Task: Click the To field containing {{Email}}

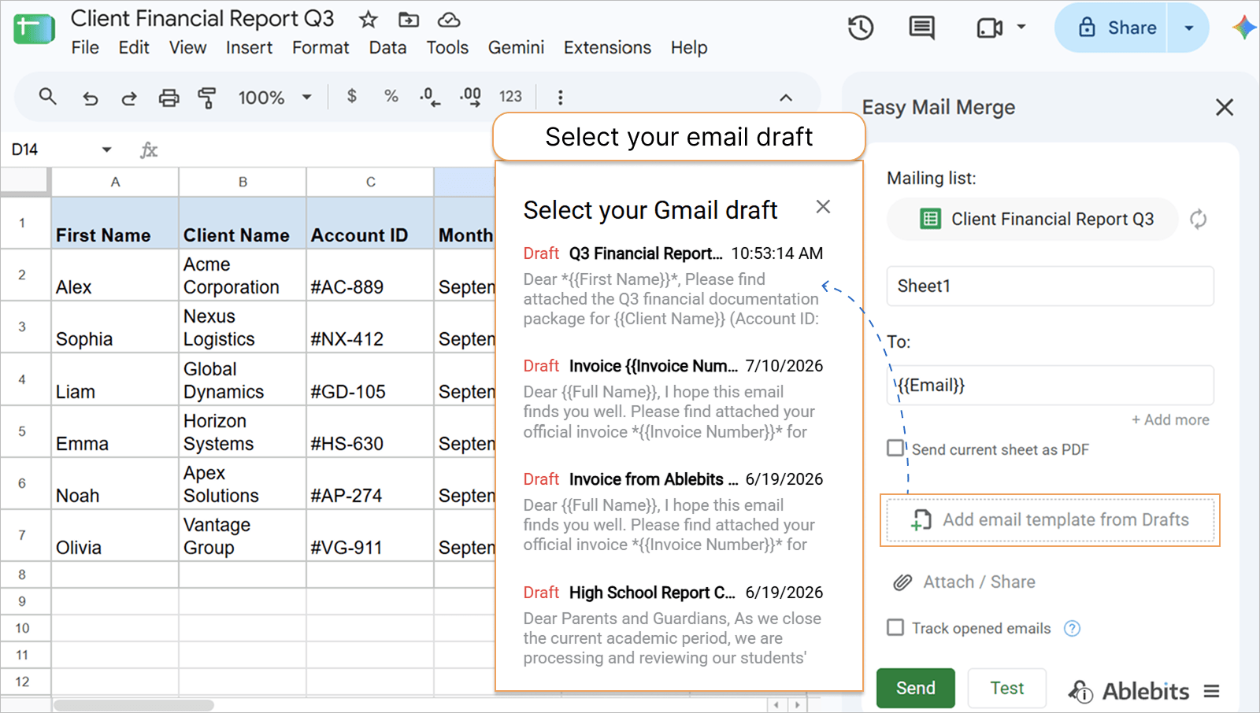Action: coord(1051,385)
